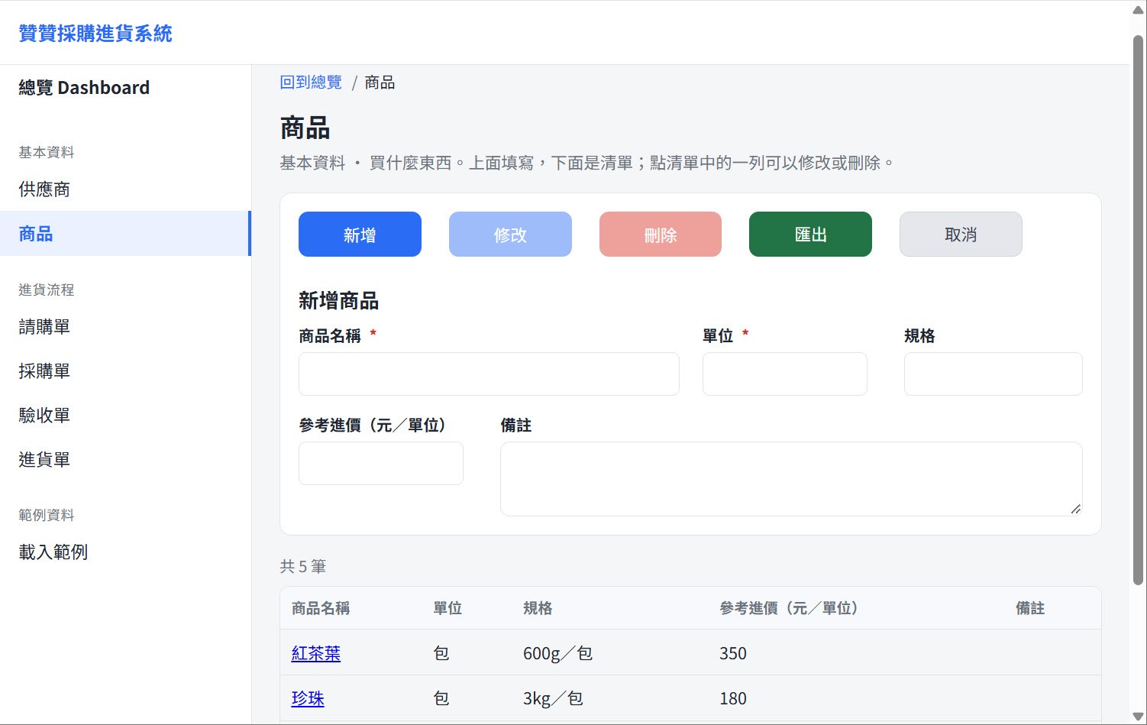Click the 備註 table column header
The height and width of the screenshot is (725, 1147).
coord(1030,608)
